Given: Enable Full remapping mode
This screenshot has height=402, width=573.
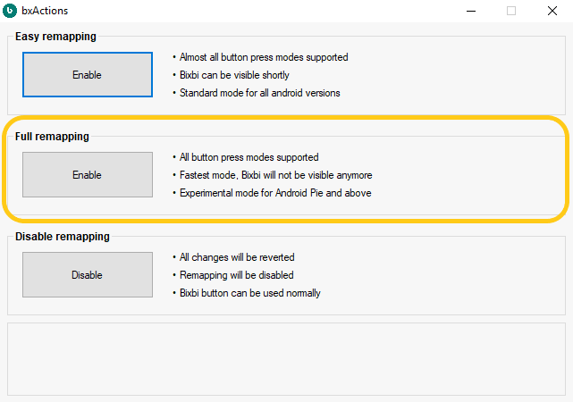Looking at the screenshot, I should 88,174.
